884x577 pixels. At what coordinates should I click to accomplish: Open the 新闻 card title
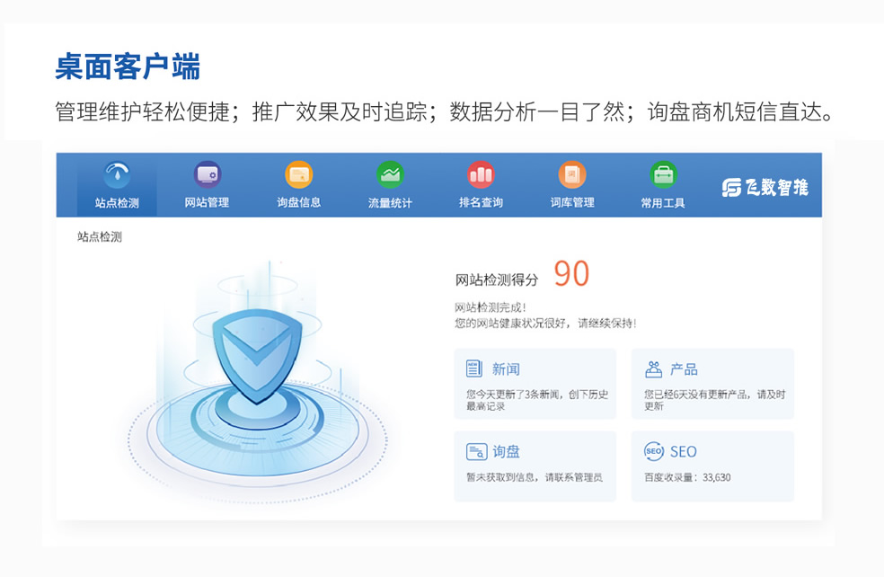pyautogui.click(x=506, y=369)
